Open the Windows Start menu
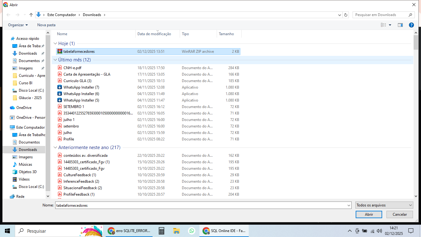The image size is (421, 237). click(x=7, y=231)
